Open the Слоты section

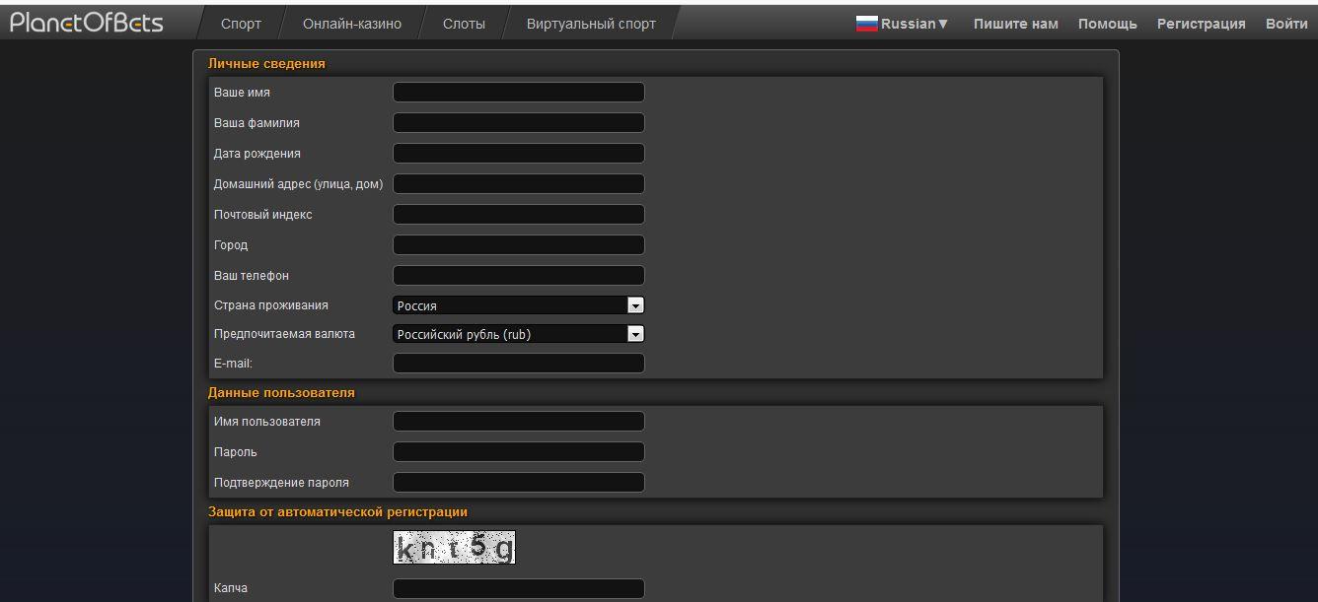click(x=463, y=23)
